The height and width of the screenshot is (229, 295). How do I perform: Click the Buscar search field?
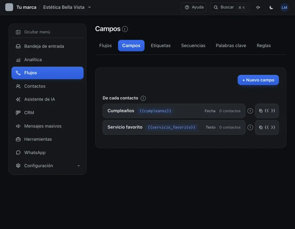click(x=229, y=7)
